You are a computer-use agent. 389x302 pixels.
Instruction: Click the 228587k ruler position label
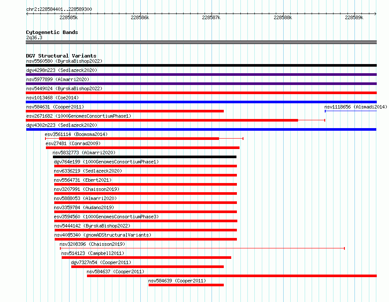tap(211, 17)
